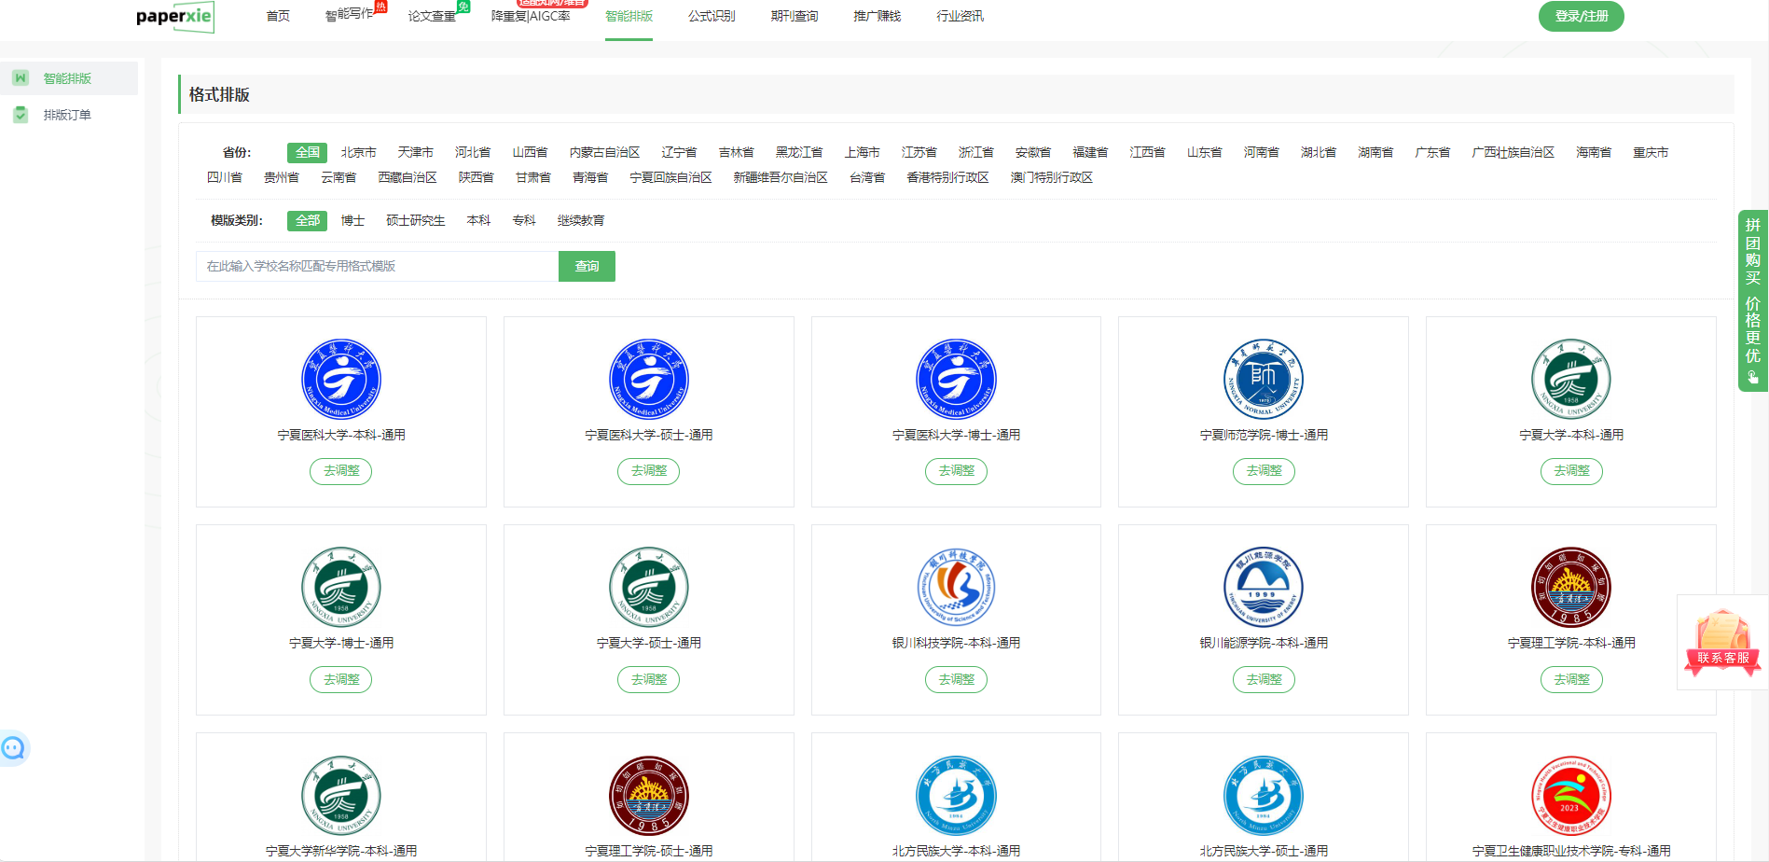This screenshot has height=862, width=1769.
Task: Click the 联系客服 customer service icon
Action: tap(1721, 642)
